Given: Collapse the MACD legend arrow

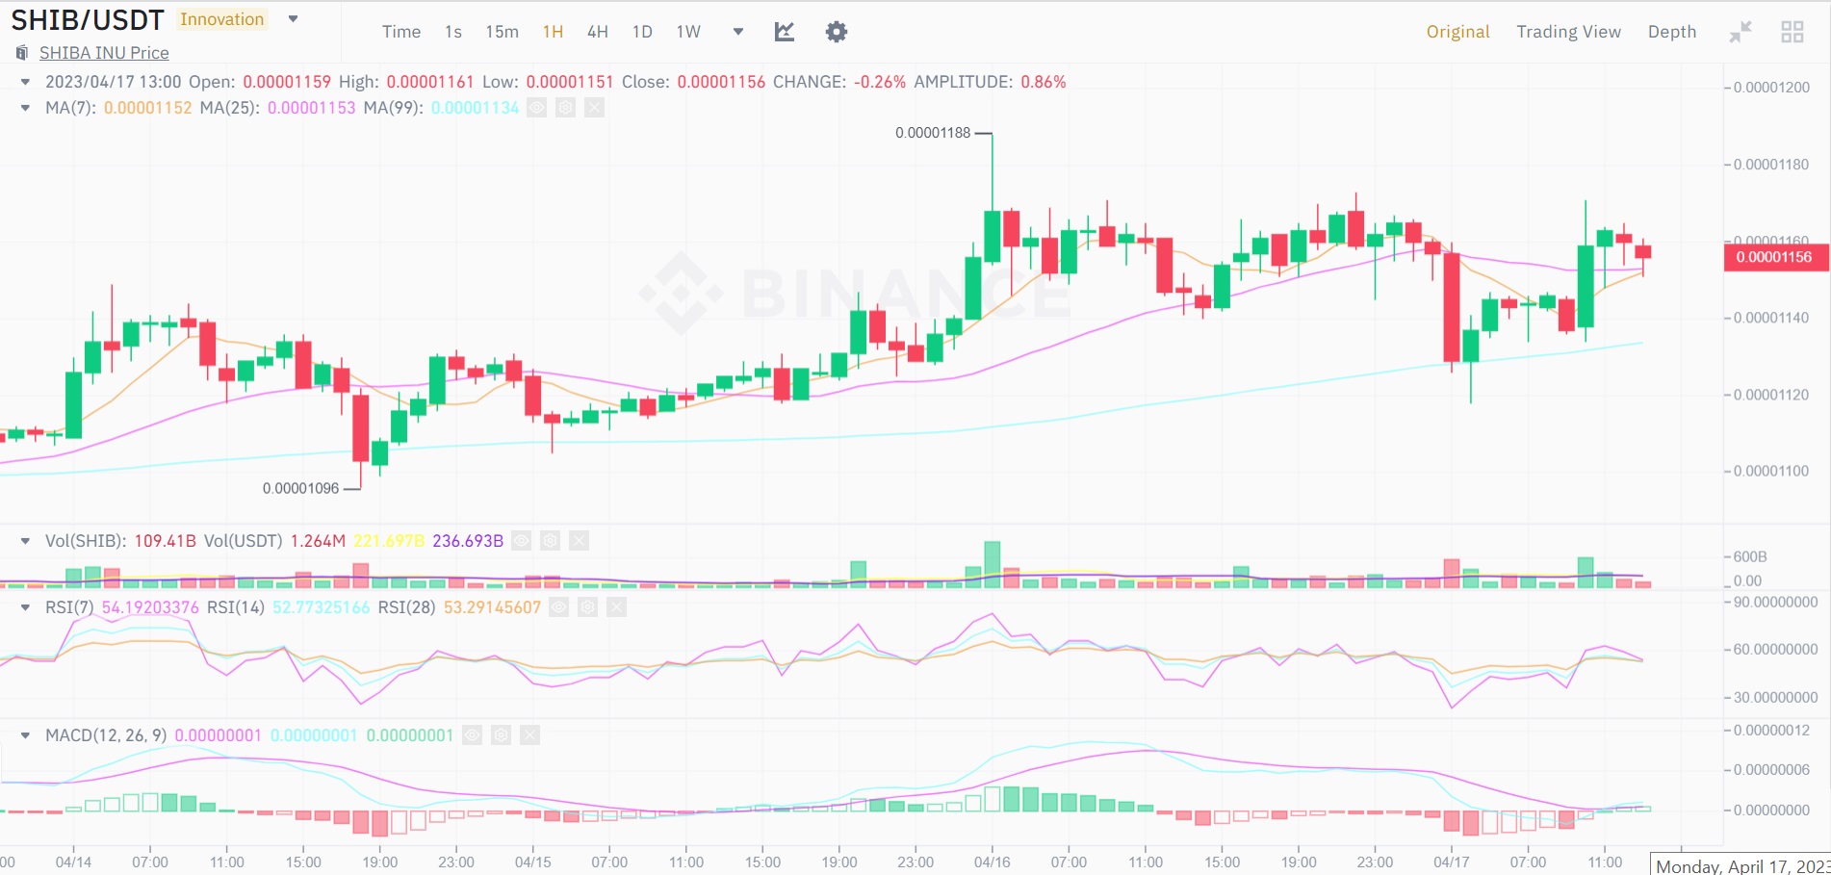Looking at the screenshot, I should (25, 735).
